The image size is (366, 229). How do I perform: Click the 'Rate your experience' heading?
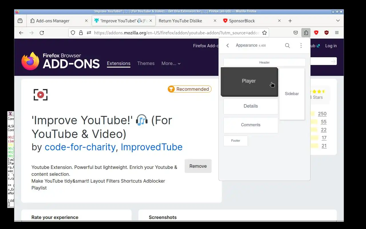pyautogui.click(x=55, y=217)
